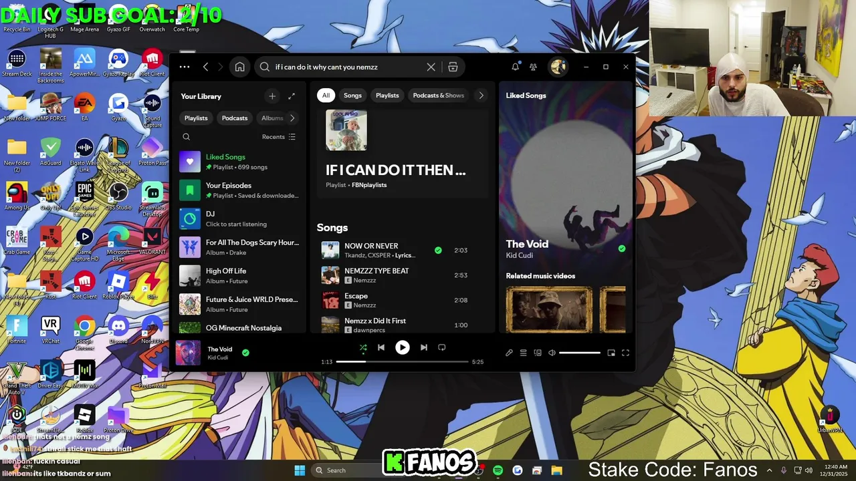Filter library by Podcasts

pos(235,118)
